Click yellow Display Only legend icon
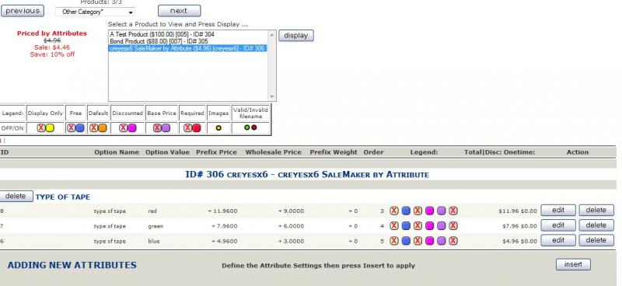The width and height of the screenshot is (622, 286). click(50, 127)
